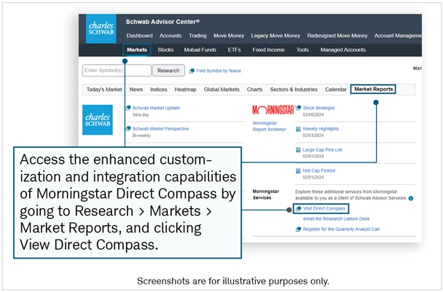The width and height of the screenshot is (443, 292).
Task: Click the 02/03/2024 date under Weekly Highlights
Action: click(x=313, y=135)
